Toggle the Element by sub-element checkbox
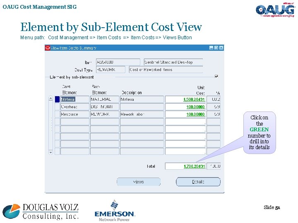This screenshot has height=223, width=298. pyautogui.click(x=216, y=76)
